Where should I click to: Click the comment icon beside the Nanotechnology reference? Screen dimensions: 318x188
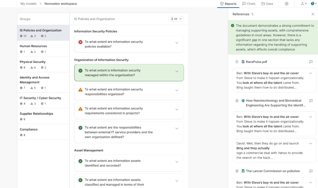[x=311, y=101]
